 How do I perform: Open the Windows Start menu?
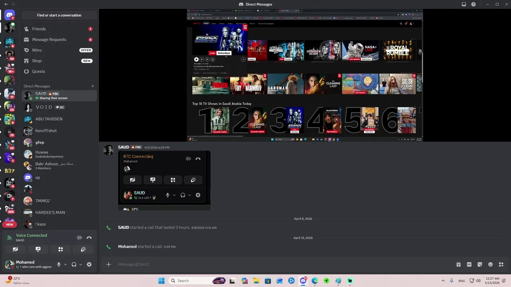161,281
